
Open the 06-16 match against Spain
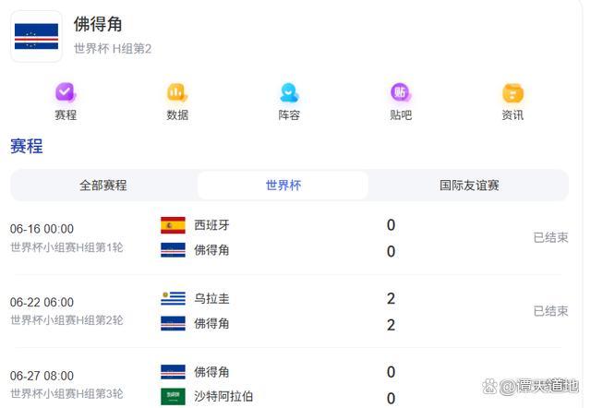pos(289,238)
